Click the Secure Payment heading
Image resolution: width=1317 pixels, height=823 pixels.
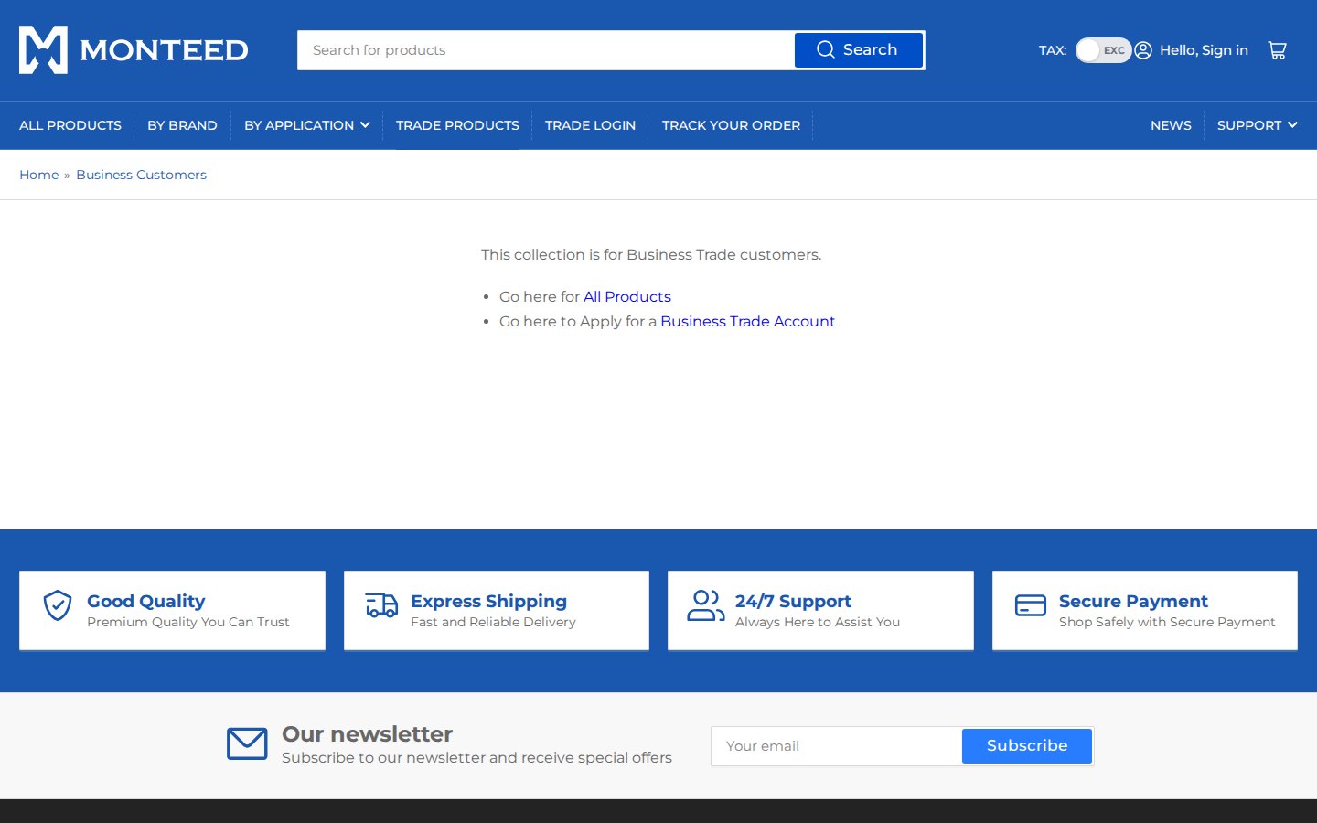point(1133,601)
